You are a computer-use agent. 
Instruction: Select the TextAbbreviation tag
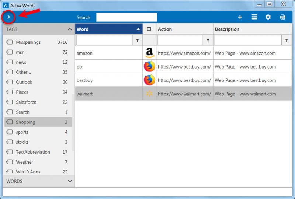(38, 152)
